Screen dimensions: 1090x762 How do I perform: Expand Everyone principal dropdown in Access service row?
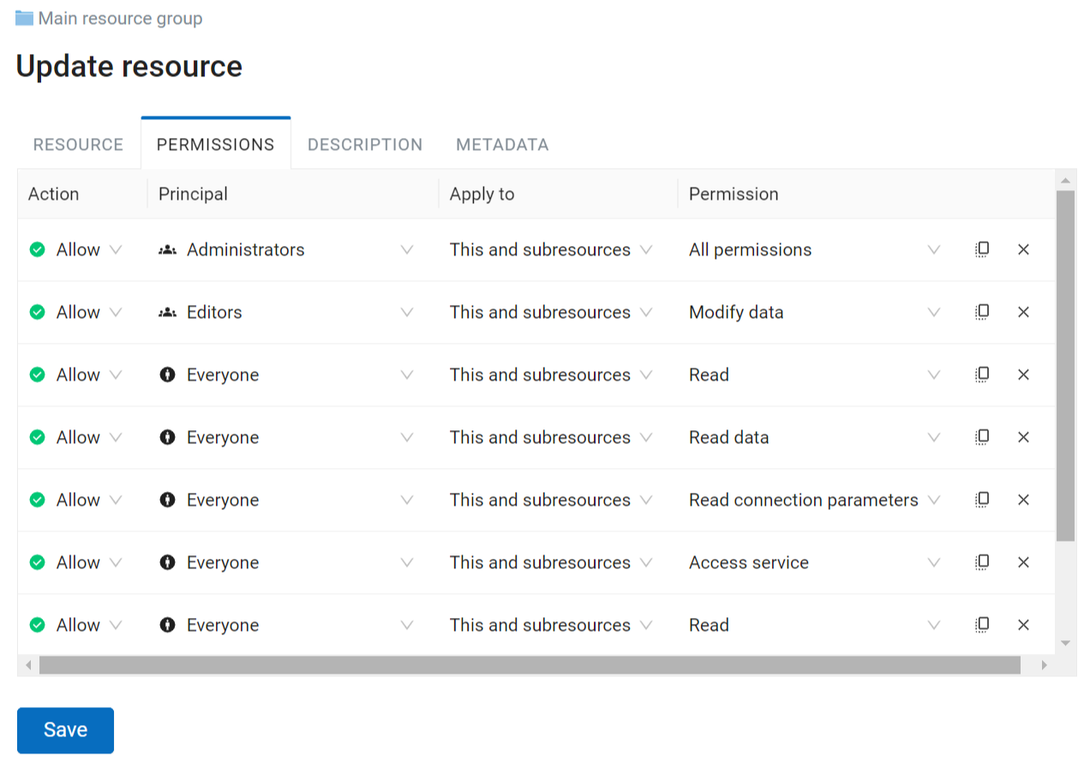tap(407, 562)
